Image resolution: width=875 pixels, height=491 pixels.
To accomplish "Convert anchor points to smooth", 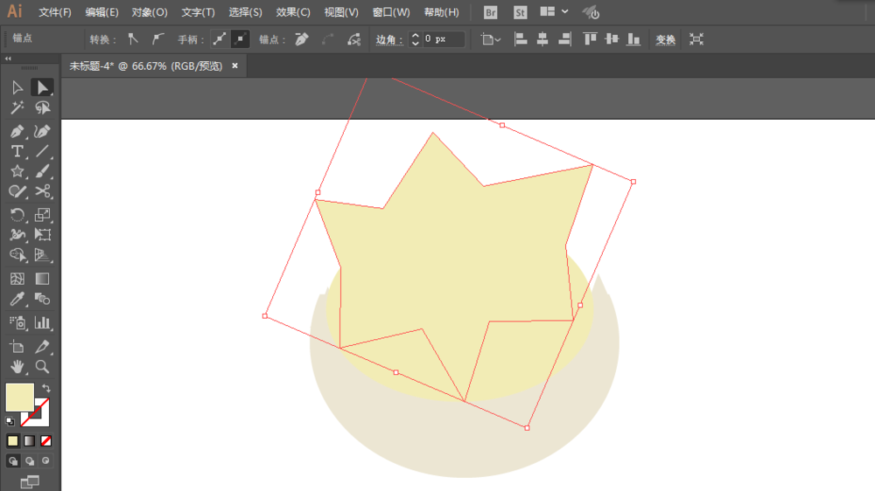I will tap(157, 39).
